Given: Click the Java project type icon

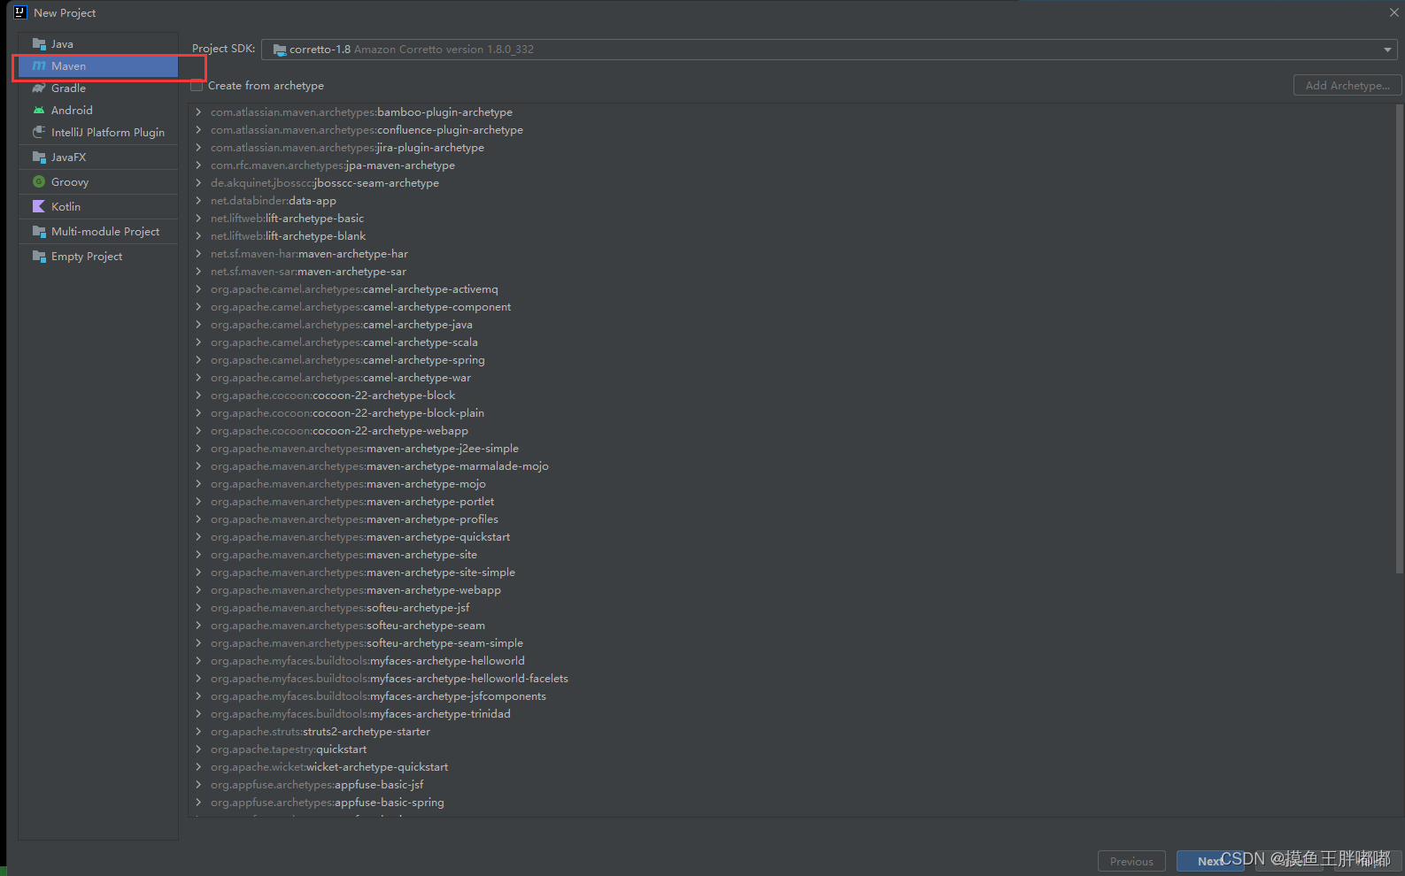Looking at the screenshot, I should (39, 43).
